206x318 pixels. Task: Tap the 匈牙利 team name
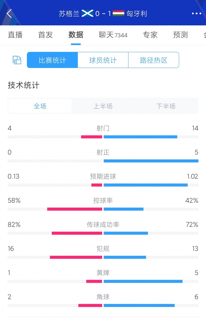point(137,13)
